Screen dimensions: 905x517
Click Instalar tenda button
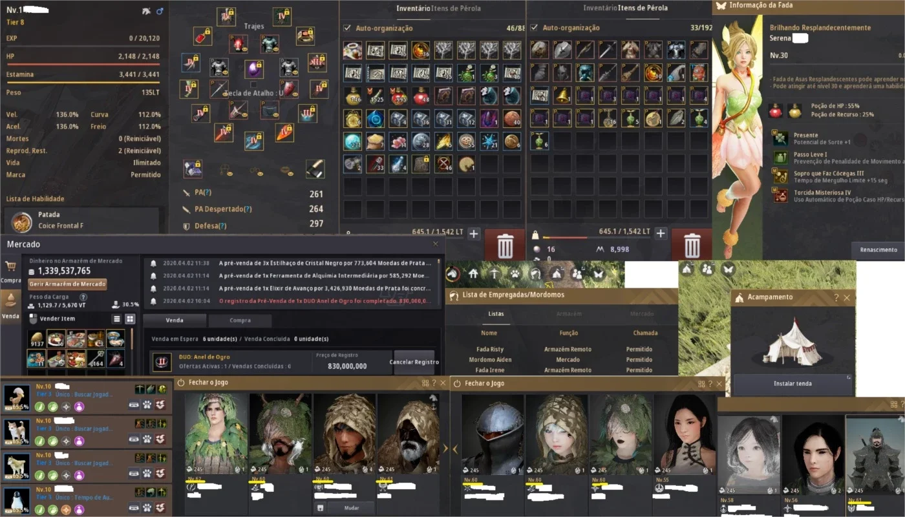793,384
